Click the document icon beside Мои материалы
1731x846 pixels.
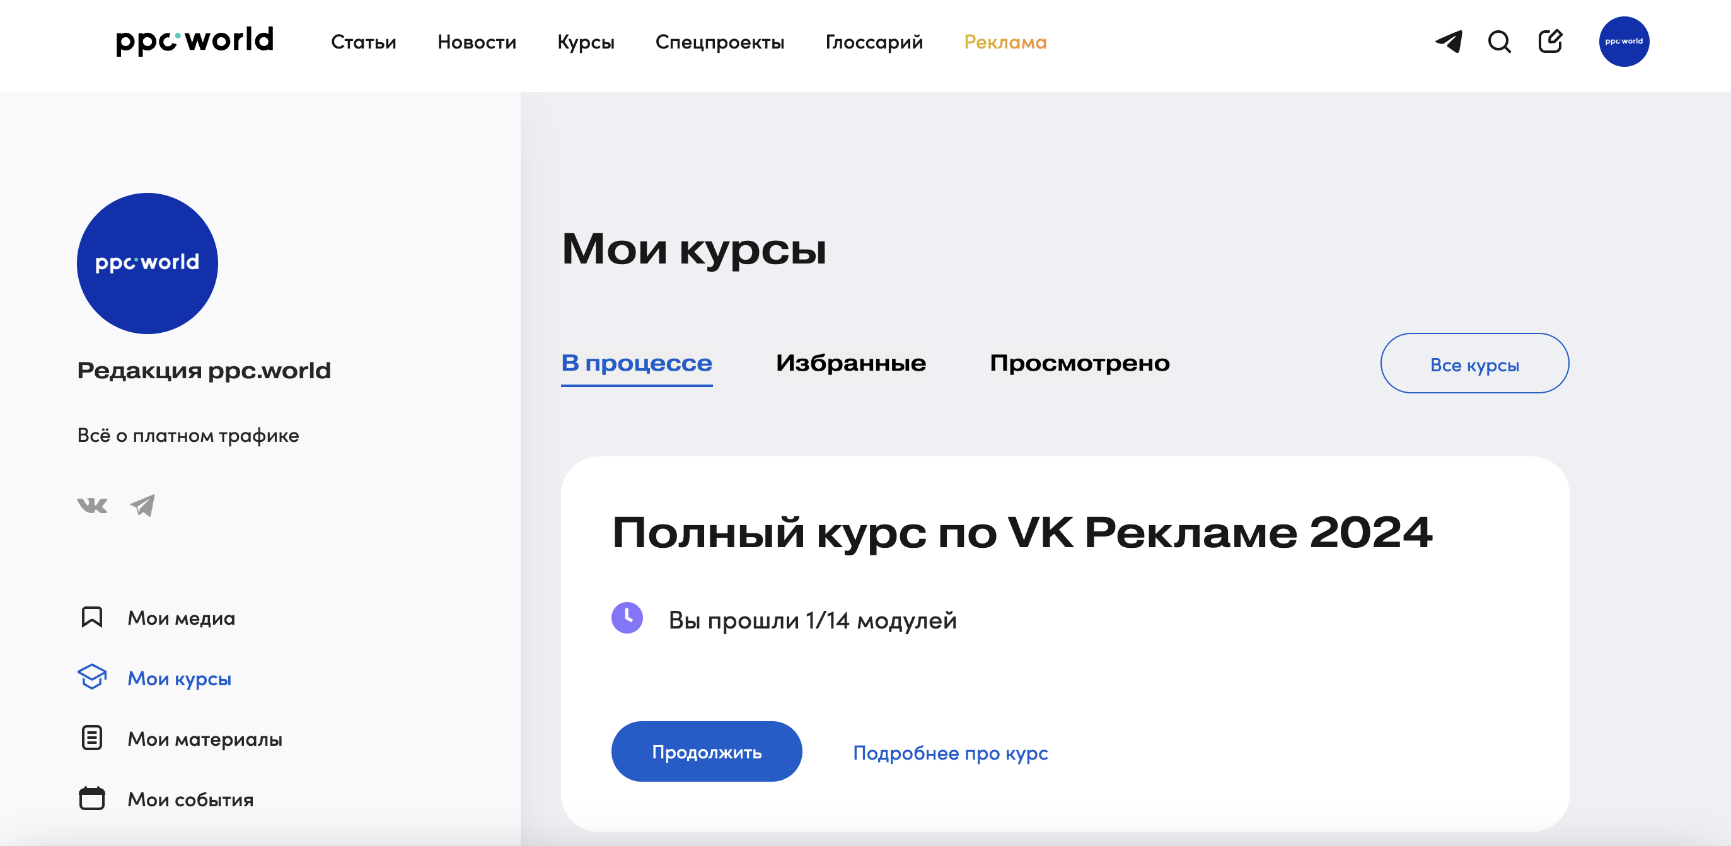pos(92,738)
